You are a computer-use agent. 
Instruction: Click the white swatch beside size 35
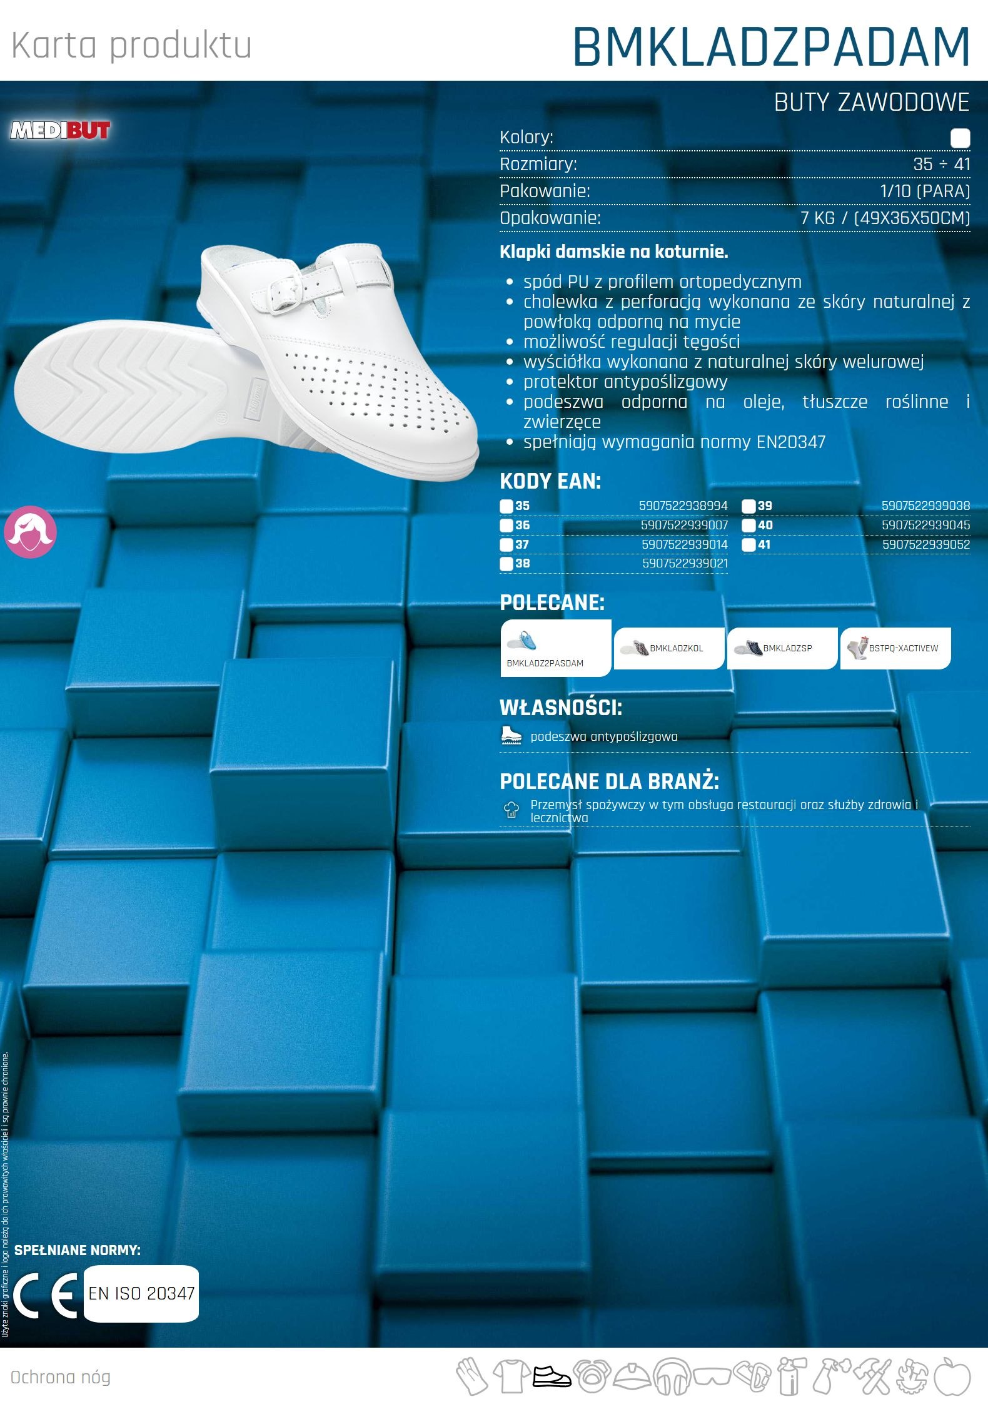tap(507, 506)
